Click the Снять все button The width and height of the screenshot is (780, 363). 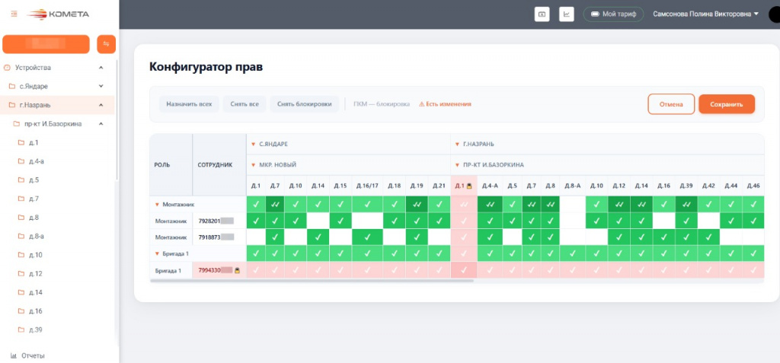click(245, 104)
